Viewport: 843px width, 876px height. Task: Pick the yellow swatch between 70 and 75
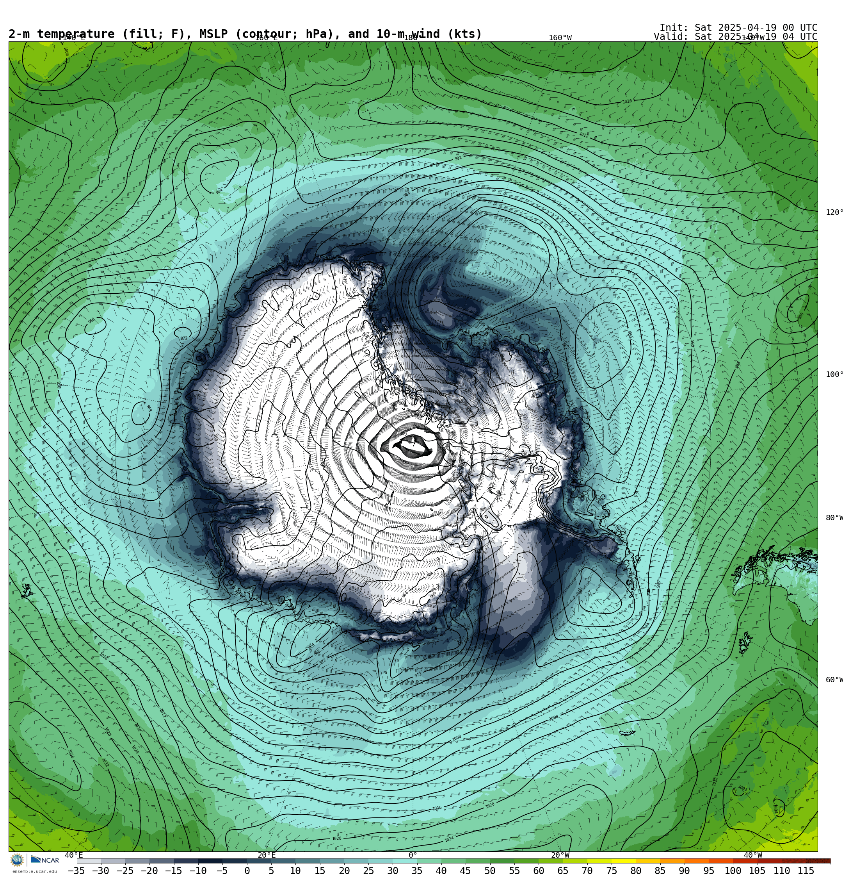(599, 861)
